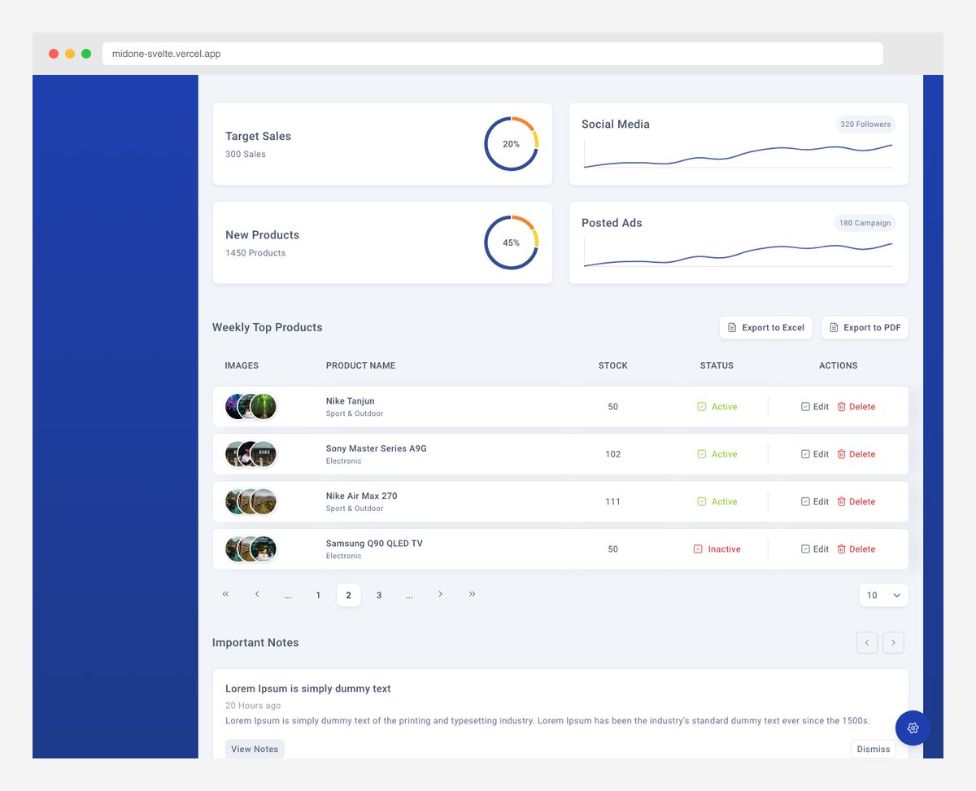Click the View Notes button
The image size is (976, 791).
[255, 749]
